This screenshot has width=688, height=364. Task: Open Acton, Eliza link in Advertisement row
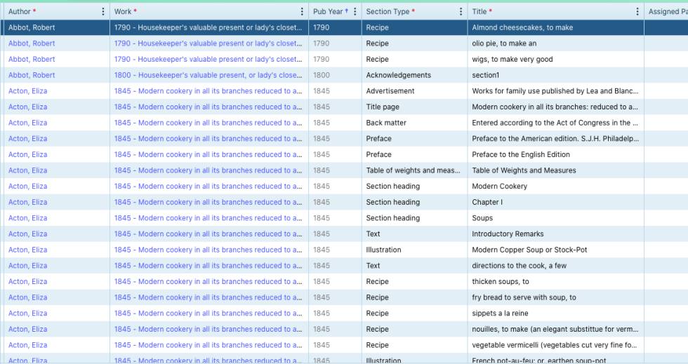point(28,91)
